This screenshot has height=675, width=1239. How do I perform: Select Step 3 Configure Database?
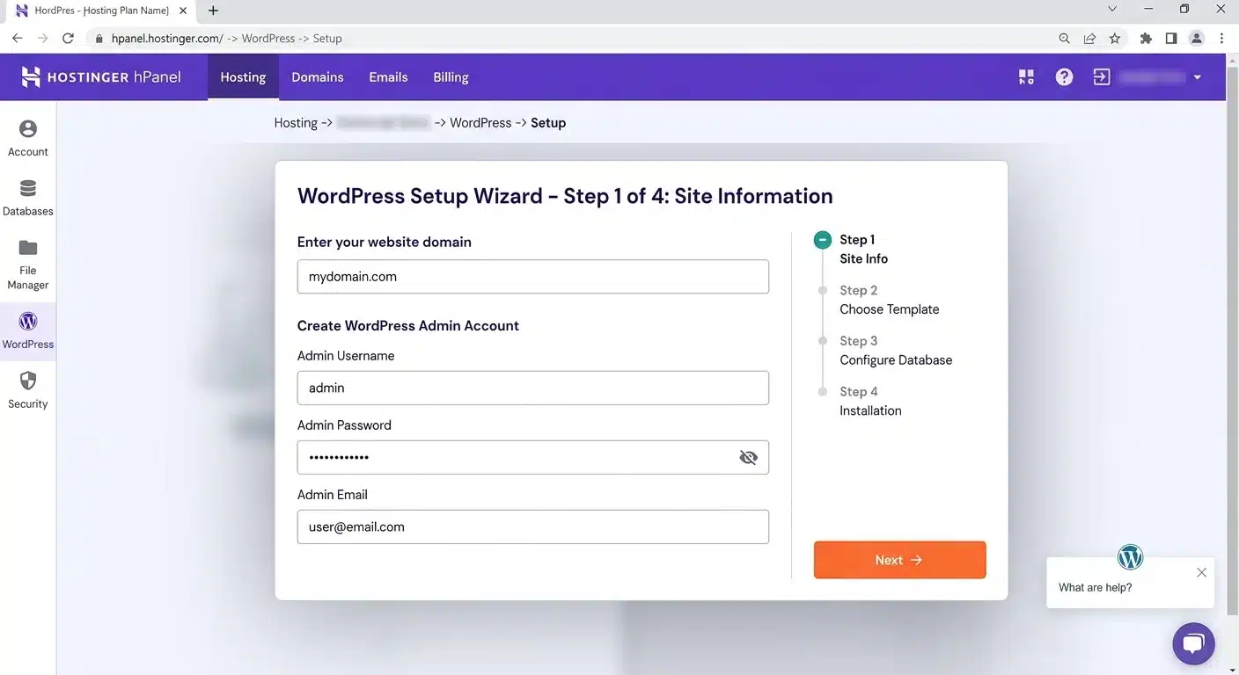tap(896, 350)
